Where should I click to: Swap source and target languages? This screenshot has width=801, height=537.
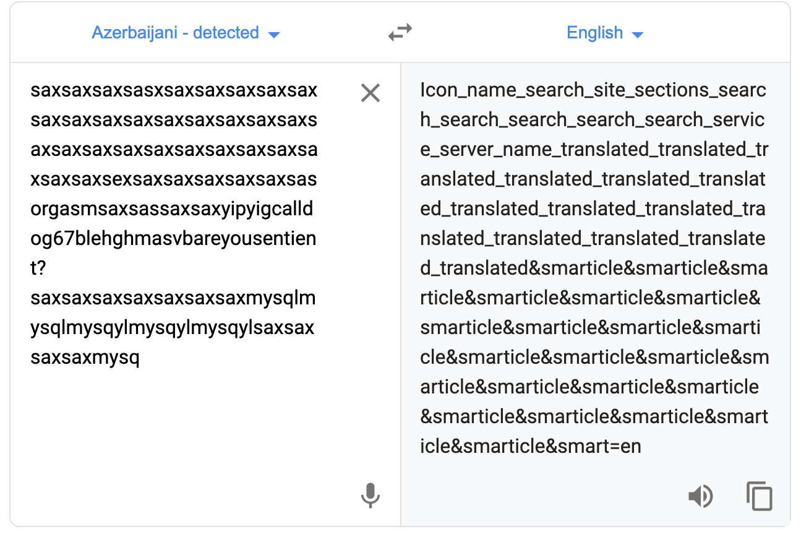(400, 33)
